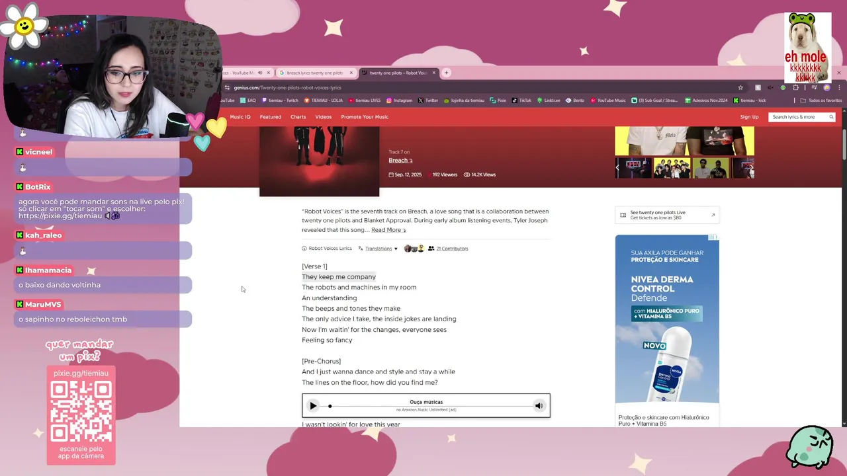Open the TIEMIAU - LOLJA bookmark

tap(324, 100)
